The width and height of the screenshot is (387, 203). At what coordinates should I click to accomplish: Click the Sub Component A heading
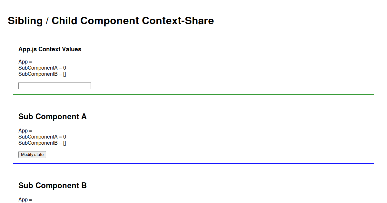(x=53, y=117)
